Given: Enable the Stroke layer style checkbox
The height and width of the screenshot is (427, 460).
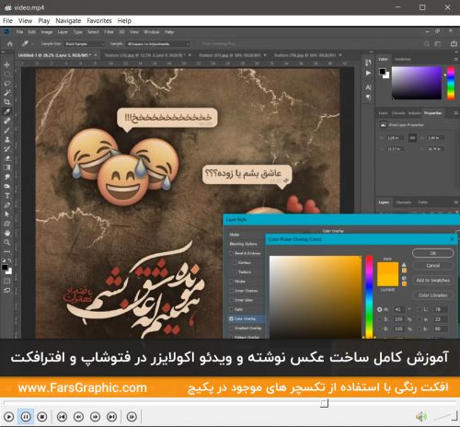Looking at the screenshot, I should 231,282.
